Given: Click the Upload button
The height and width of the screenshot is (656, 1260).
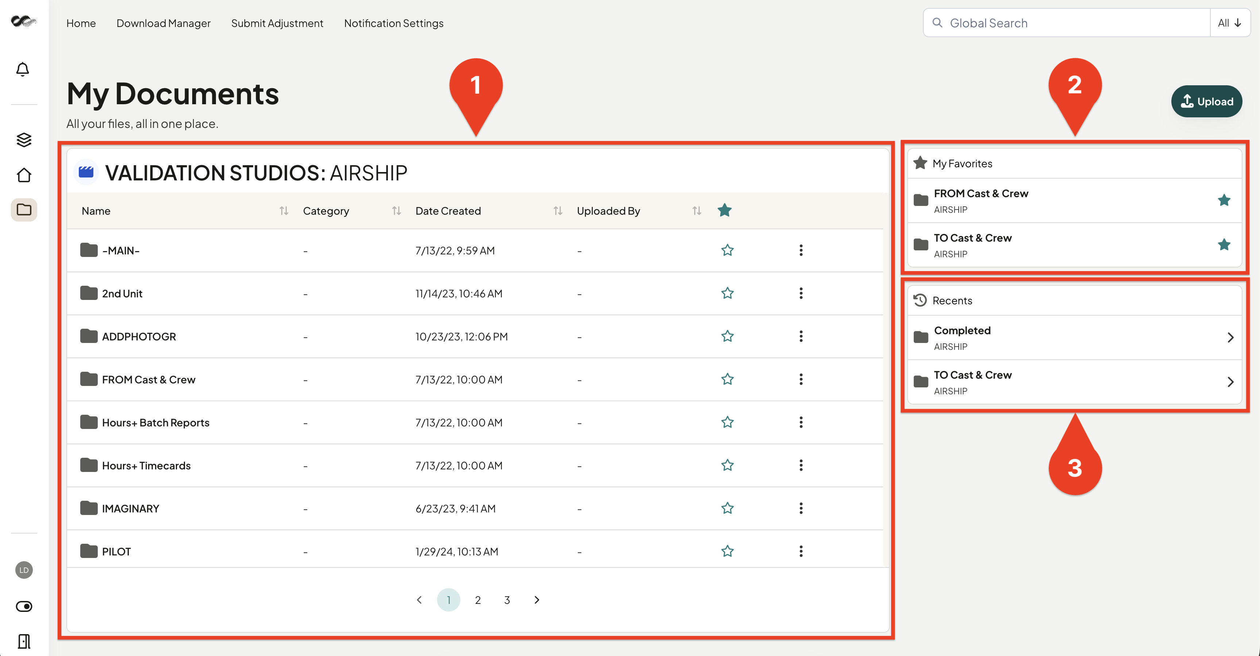Looking at the screenshot, I should point(1206,101).
